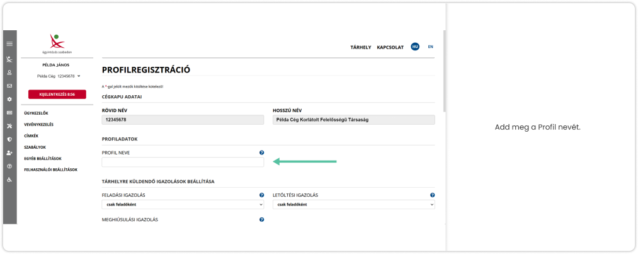Open the Ügykezelők menu item
The height and width of the screenshot is (254, 638).
36,113
